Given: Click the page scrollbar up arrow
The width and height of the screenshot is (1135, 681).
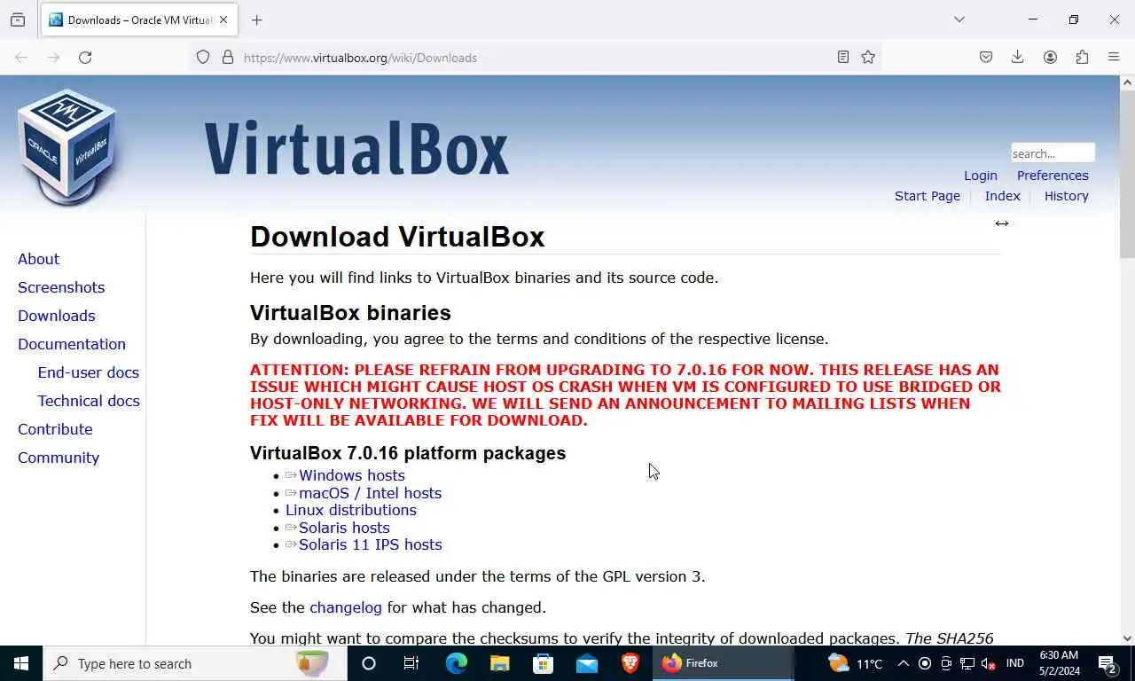Looking at the screenshot, I should pos(1127,82).
